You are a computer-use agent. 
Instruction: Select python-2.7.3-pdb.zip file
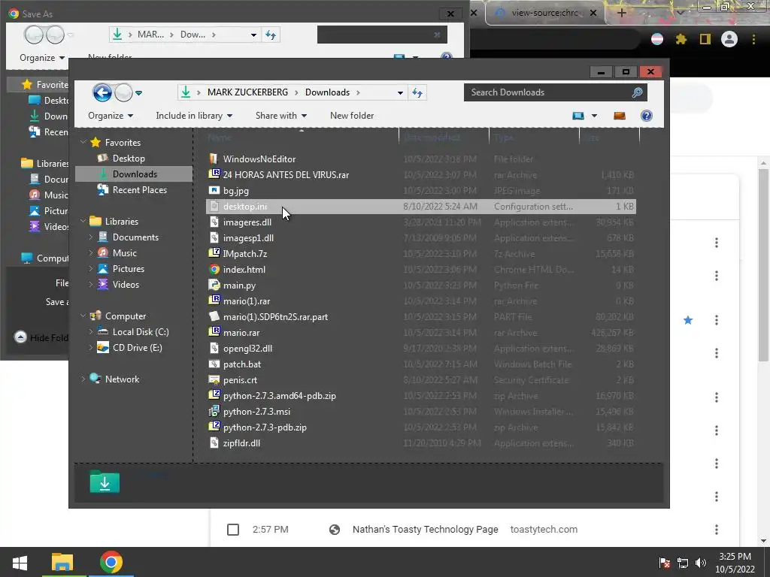coord(265,427)
